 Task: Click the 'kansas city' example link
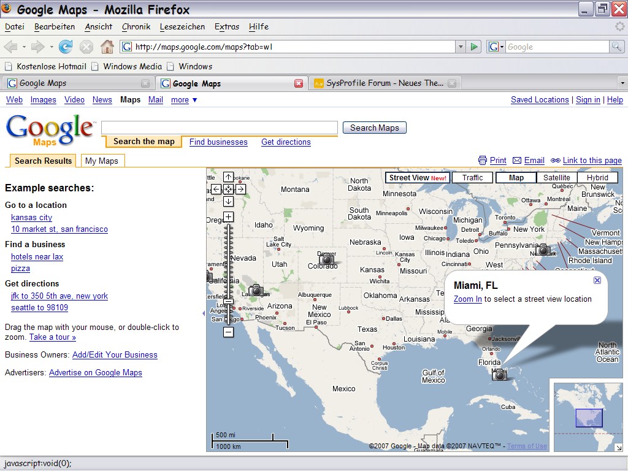(32, 218)
